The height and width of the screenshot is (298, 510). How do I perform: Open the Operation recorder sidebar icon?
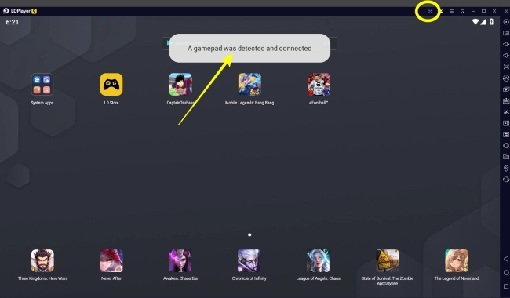point(506,78)
